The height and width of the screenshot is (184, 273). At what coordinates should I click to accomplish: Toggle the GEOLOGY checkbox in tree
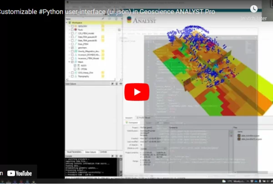pyautogui.click(x=73, y=26)
